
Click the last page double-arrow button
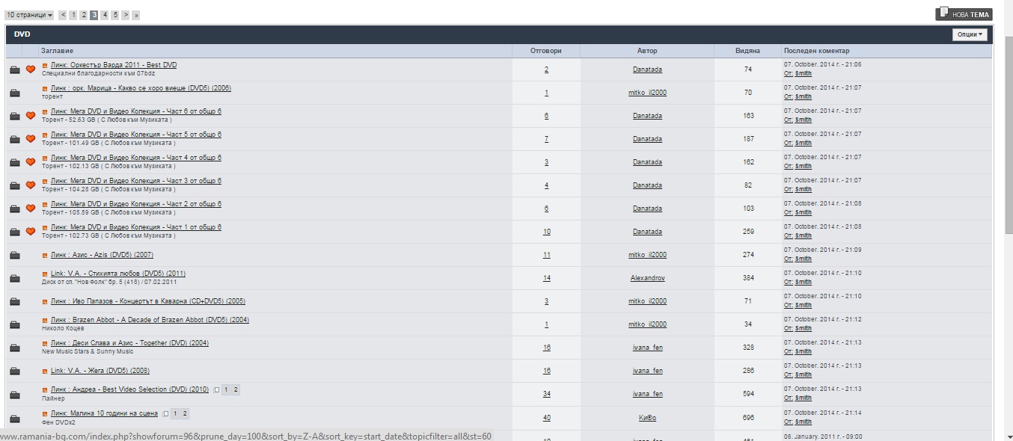click(135, 15)
